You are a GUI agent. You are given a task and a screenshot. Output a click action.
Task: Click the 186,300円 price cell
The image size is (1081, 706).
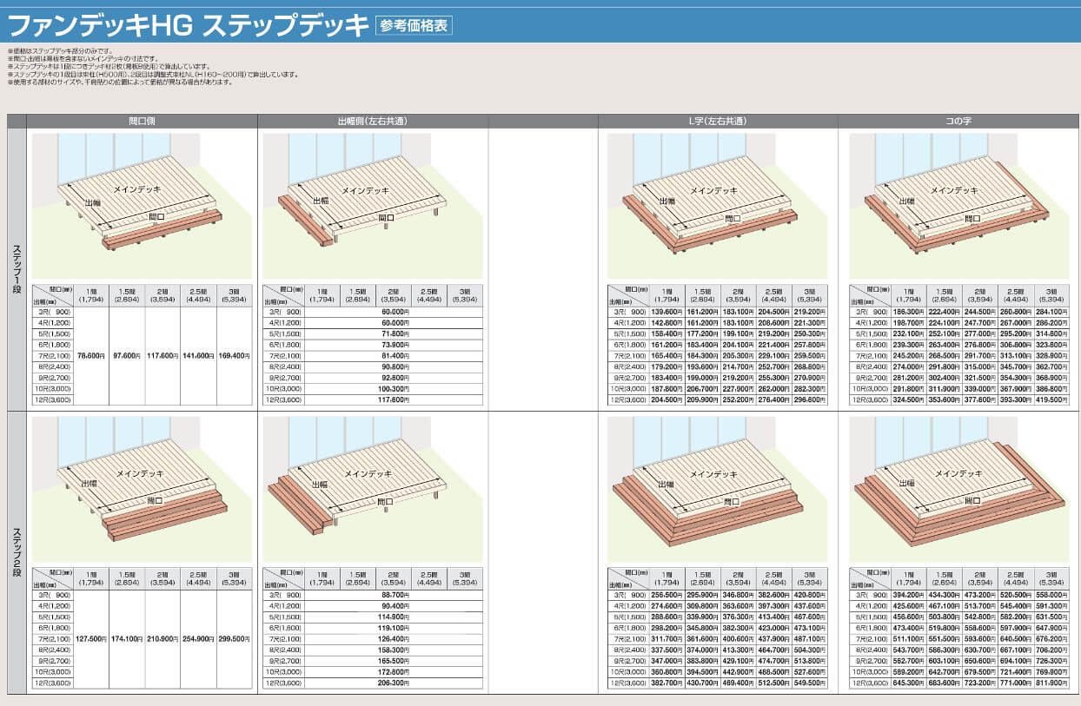click(908, 312)
